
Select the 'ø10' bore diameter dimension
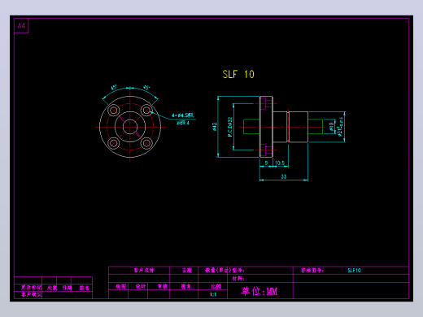331,127
